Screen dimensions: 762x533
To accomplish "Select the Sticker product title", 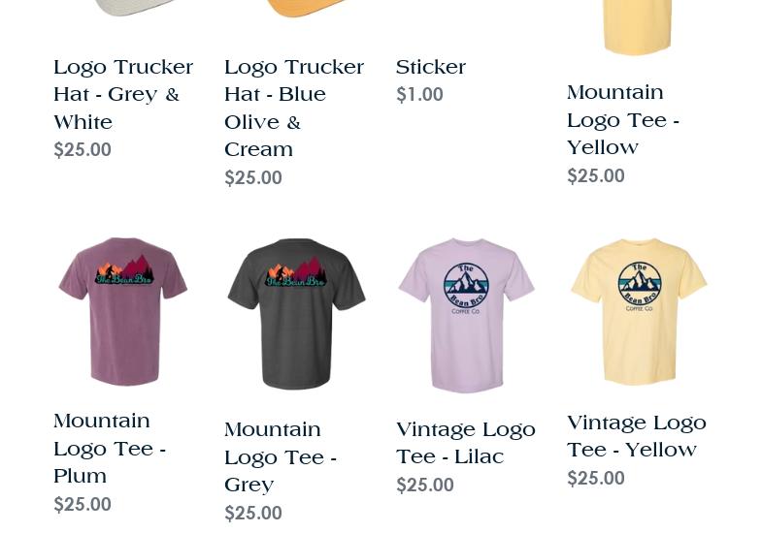I will tap(431, 67).
